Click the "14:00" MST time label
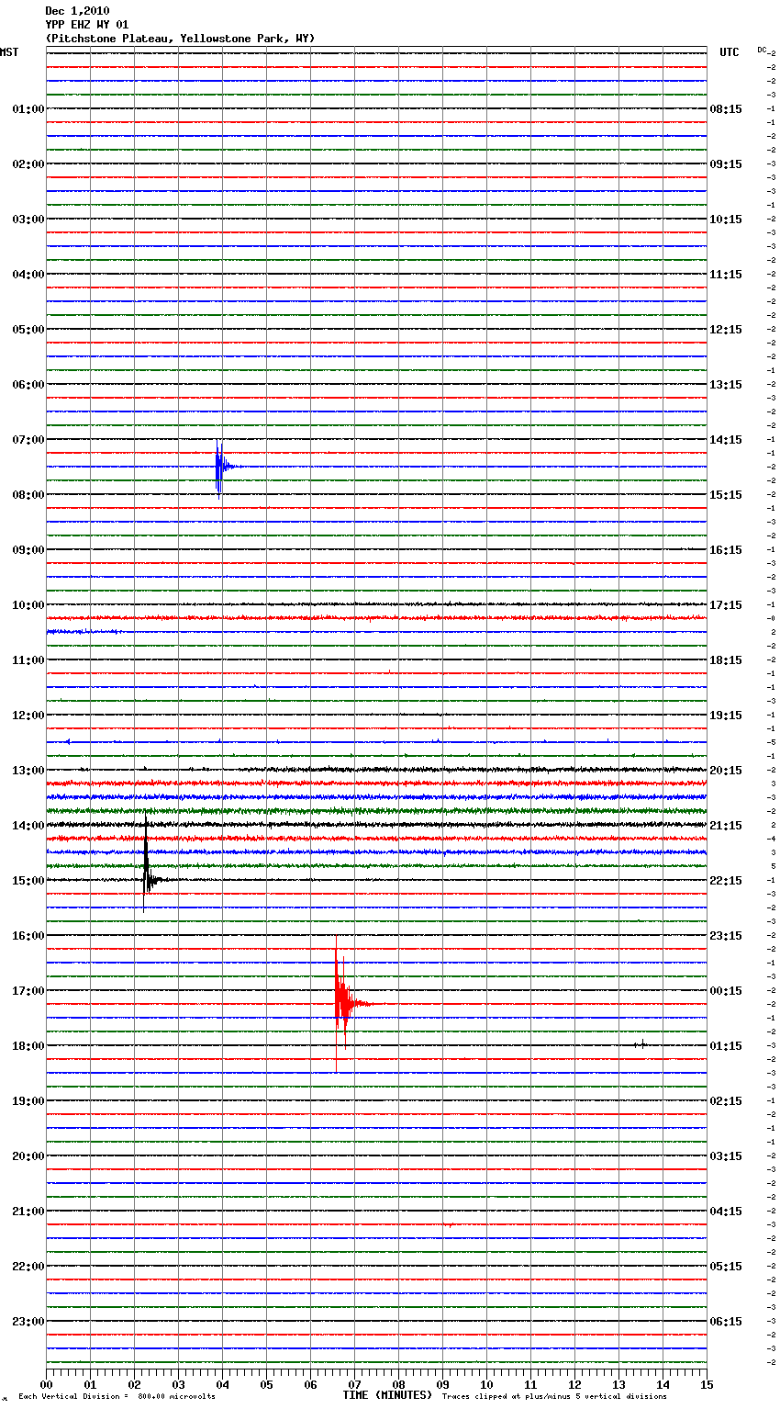This screenshot has width=780, height=1409. [28, 826]
